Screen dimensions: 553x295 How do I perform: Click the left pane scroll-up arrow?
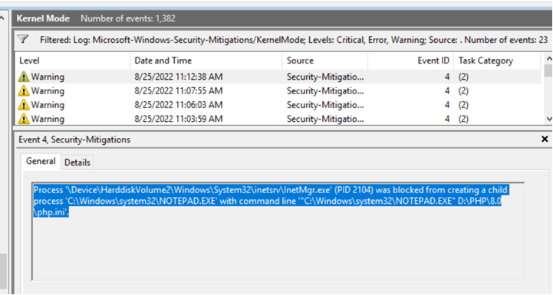(2, 18)
